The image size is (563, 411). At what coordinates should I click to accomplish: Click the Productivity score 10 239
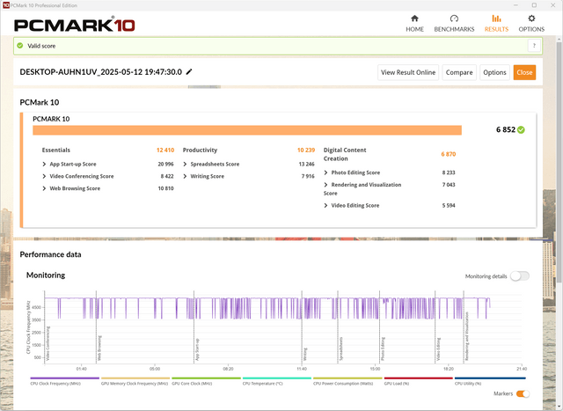(306, 150)
